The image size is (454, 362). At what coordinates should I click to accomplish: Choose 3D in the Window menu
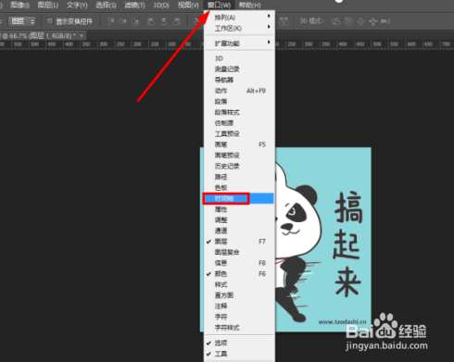[239, 58]
